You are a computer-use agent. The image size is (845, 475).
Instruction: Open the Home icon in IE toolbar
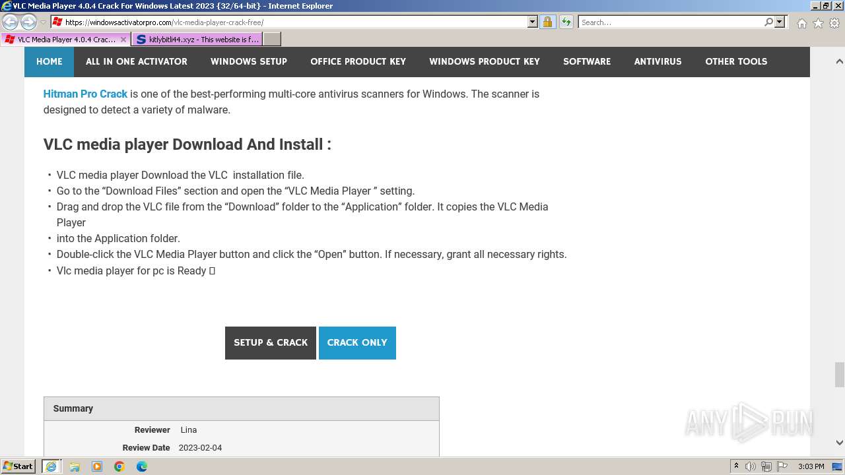[x=801, y=23]
